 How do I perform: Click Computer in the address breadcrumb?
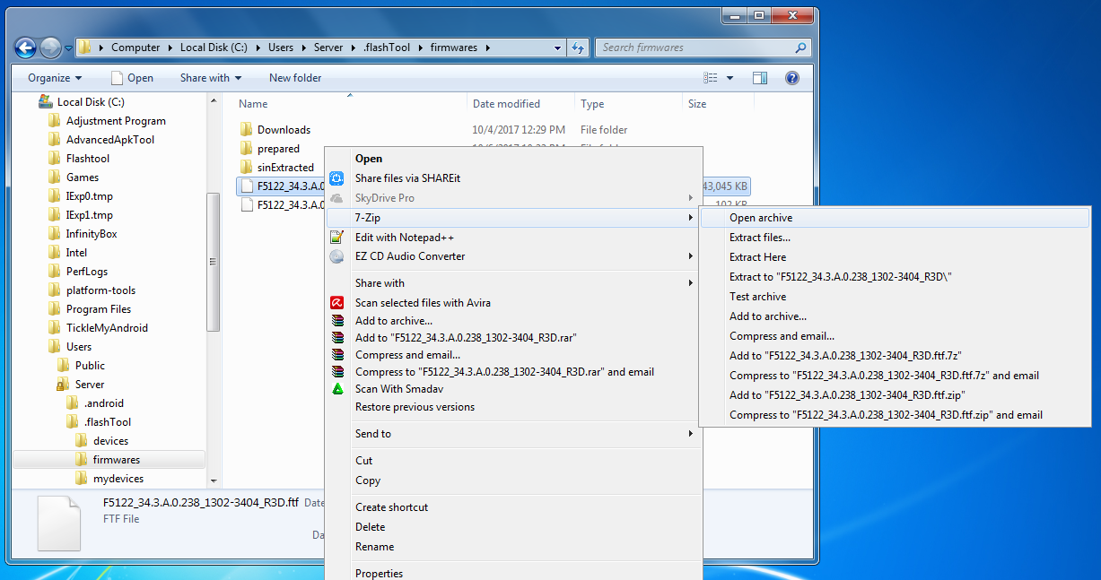135,48
